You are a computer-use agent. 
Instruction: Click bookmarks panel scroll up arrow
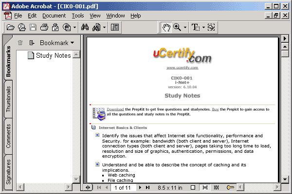pos(76,54)
